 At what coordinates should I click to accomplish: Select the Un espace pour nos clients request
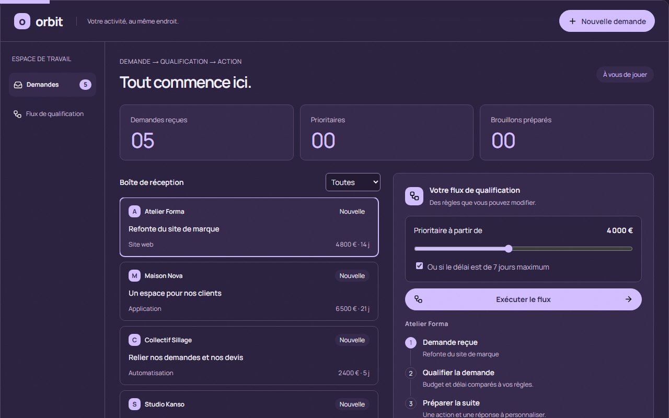point(249,292)
